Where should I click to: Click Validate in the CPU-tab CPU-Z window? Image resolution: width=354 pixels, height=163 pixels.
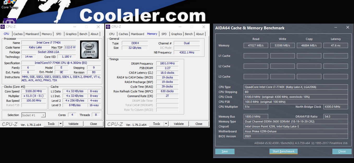point(74,124)
